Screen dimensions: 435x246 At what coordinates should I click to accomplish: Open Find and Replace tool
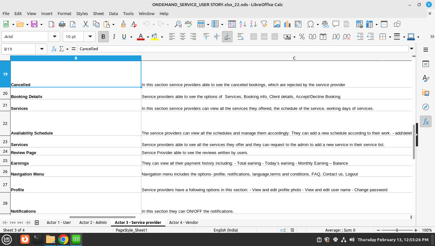pyautogui.click(x=178, y=24)
